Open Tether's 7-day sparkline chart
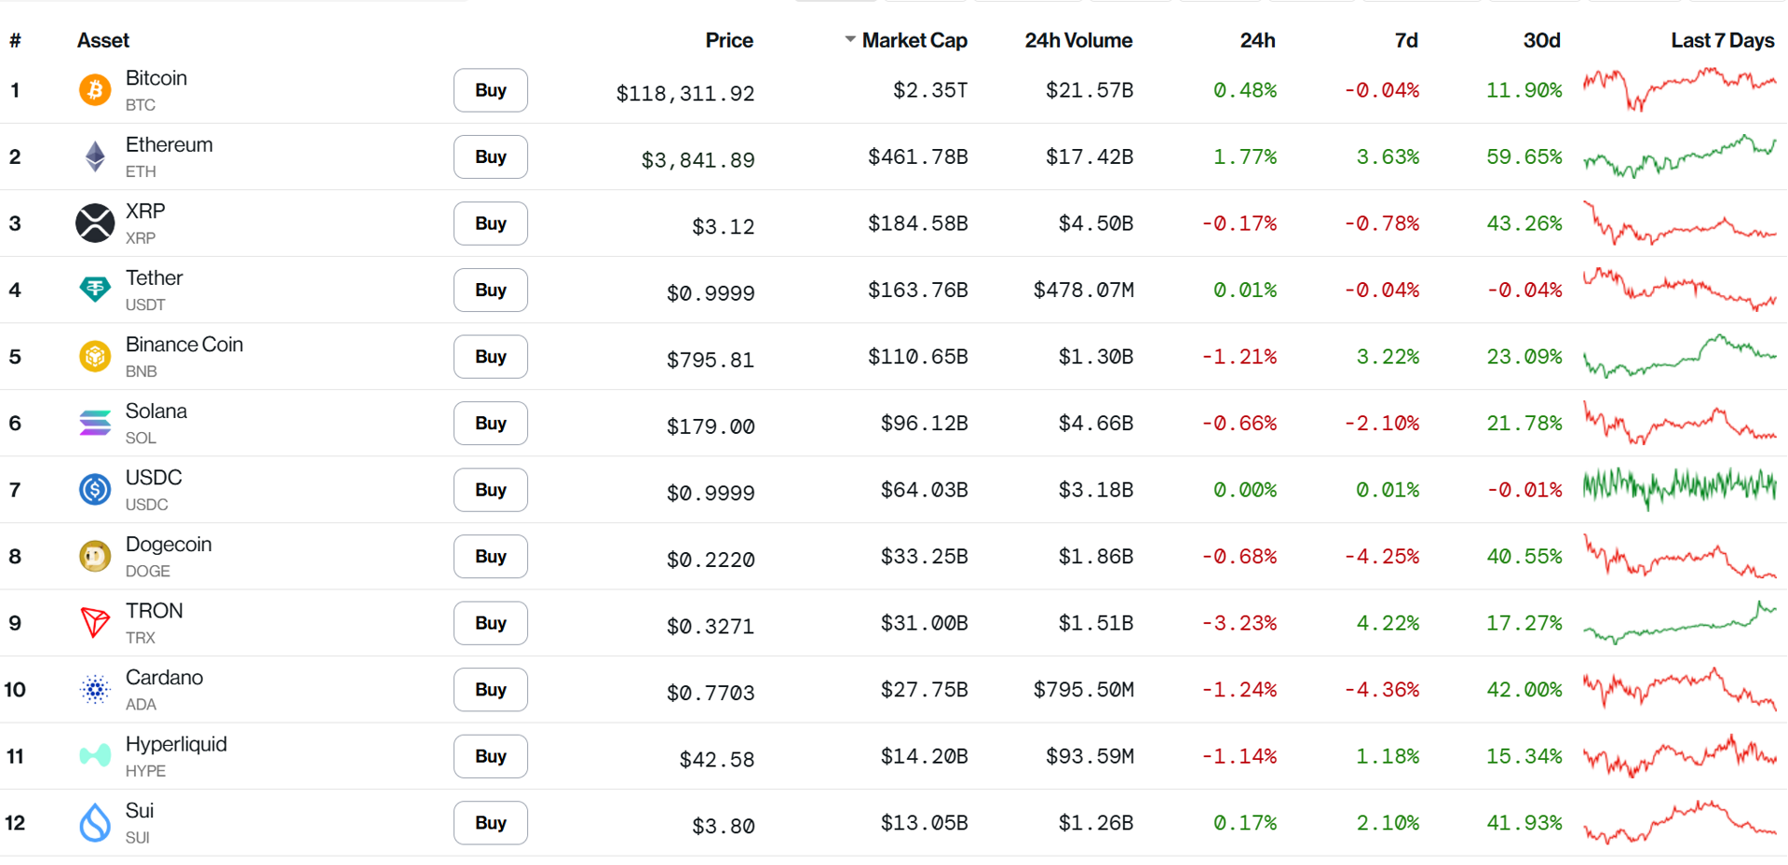This screenshot has height=865, width=1788. tap(1680, 290)
